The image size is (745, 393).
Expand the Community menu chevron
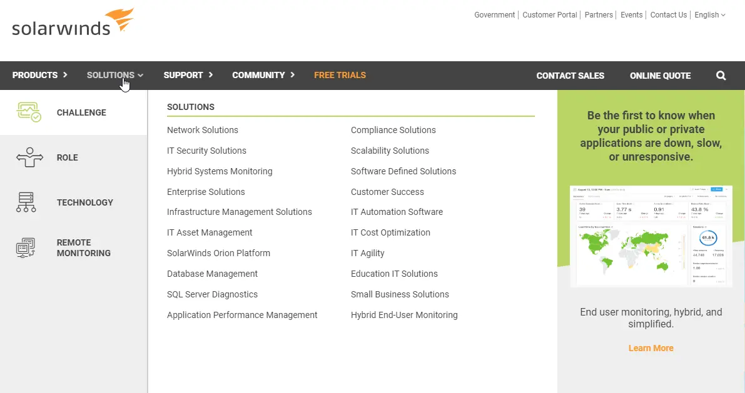click(x=293, y=75)
